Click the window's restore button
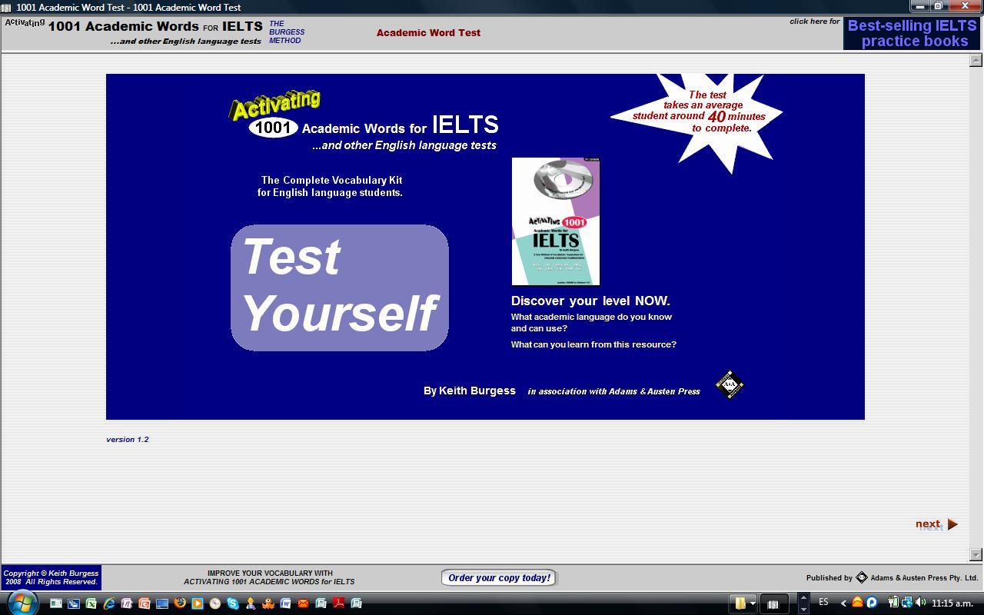The height and width of the screenshot is (615, 984). 938,5
